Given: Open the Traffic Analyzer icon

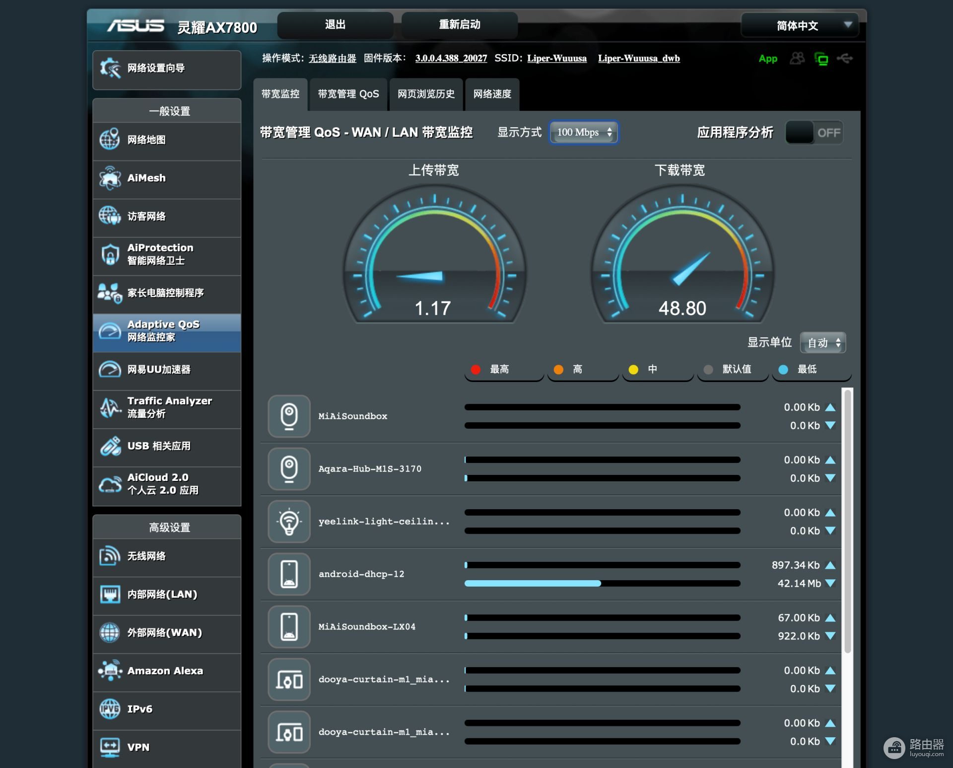Looking at the screenshot, I should [x=110, y=407].
